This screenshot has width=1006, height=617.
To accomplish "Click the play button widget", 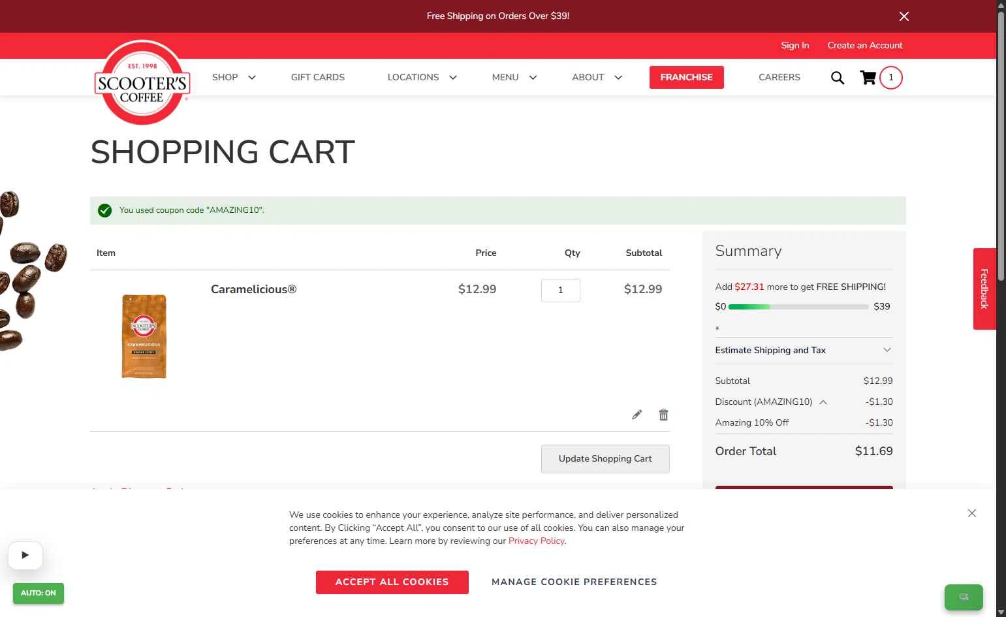I will pos(25,556).
